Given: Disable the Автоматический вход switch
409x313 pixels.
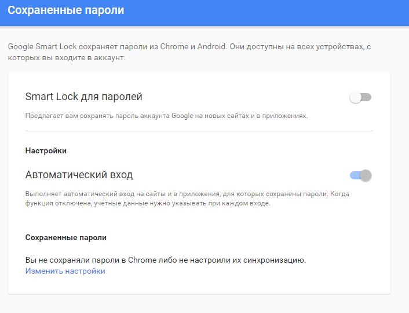Looking at the screenshot, I should pyautogui.click(x=360, y=175).
